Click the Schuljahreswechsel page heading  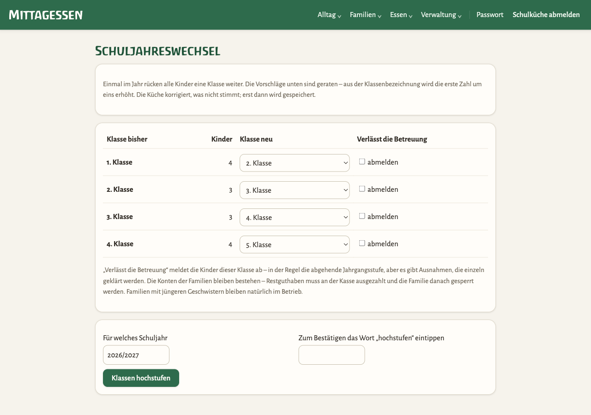tap(158, 51)
